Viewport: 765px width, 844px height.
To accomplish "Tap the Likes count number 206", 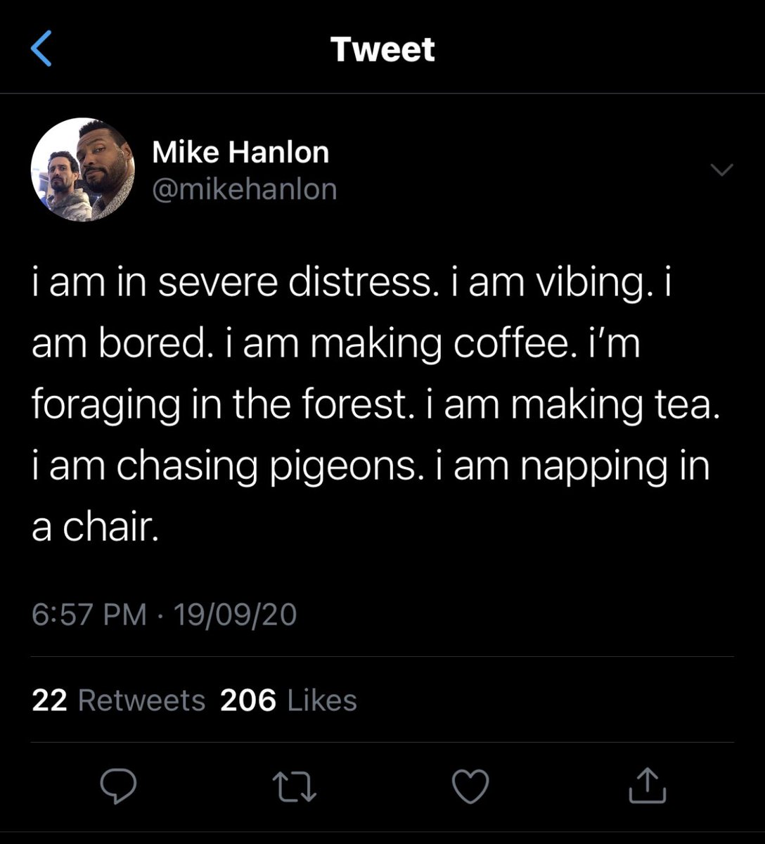I will [x=248, y=701].
